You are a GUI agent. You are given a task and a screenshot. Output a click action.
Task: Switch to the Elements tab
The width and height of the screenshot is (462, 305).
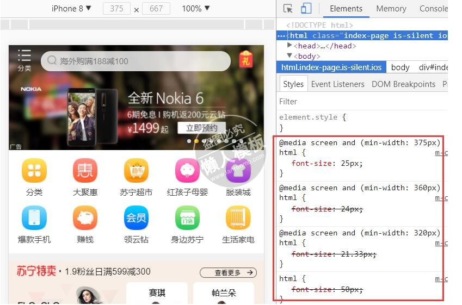click(346, 9)
